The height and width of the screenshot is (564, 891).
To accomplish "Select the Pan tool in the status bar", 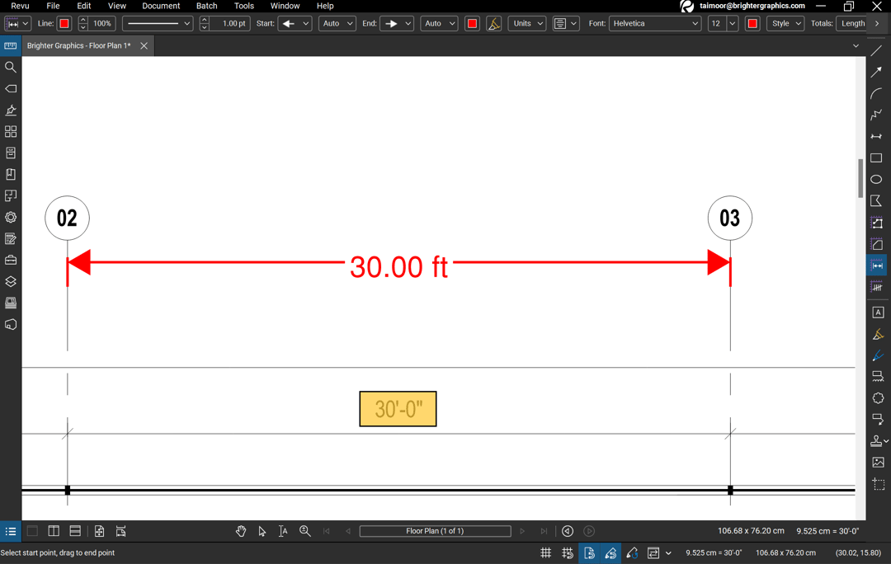I will [x=241, y=531].
